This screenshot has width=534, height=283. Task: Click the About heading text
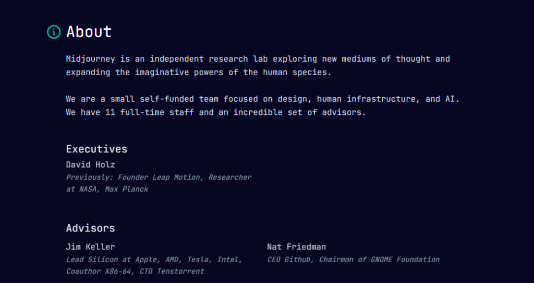click(x=89, y=32)
